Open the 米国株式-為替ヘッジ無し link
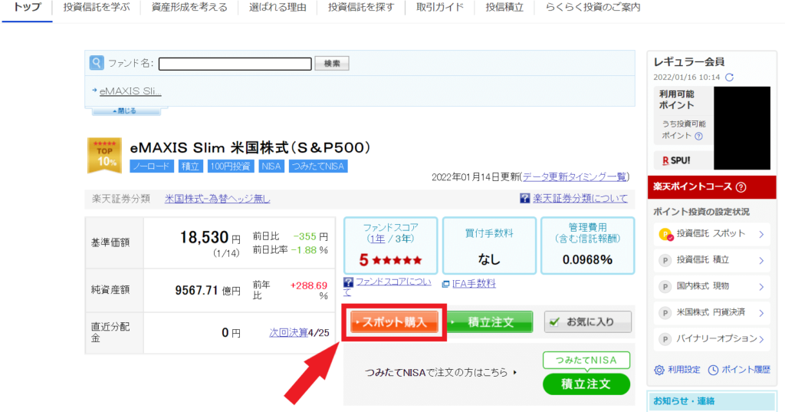 pos(217,199)
